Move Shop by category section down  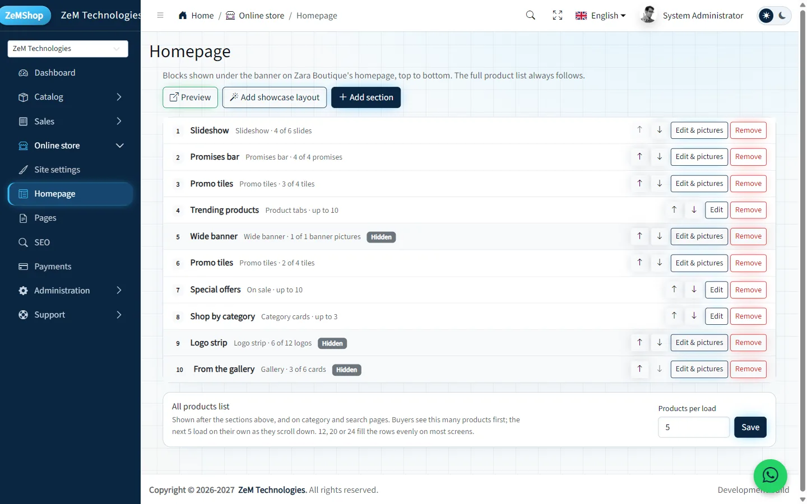pos(694,316)
